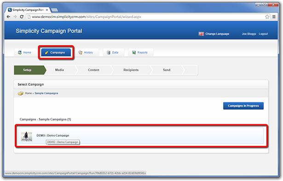283x181 pixels.
Task: Click the browser forward arrow
Action: click(15, 17)
